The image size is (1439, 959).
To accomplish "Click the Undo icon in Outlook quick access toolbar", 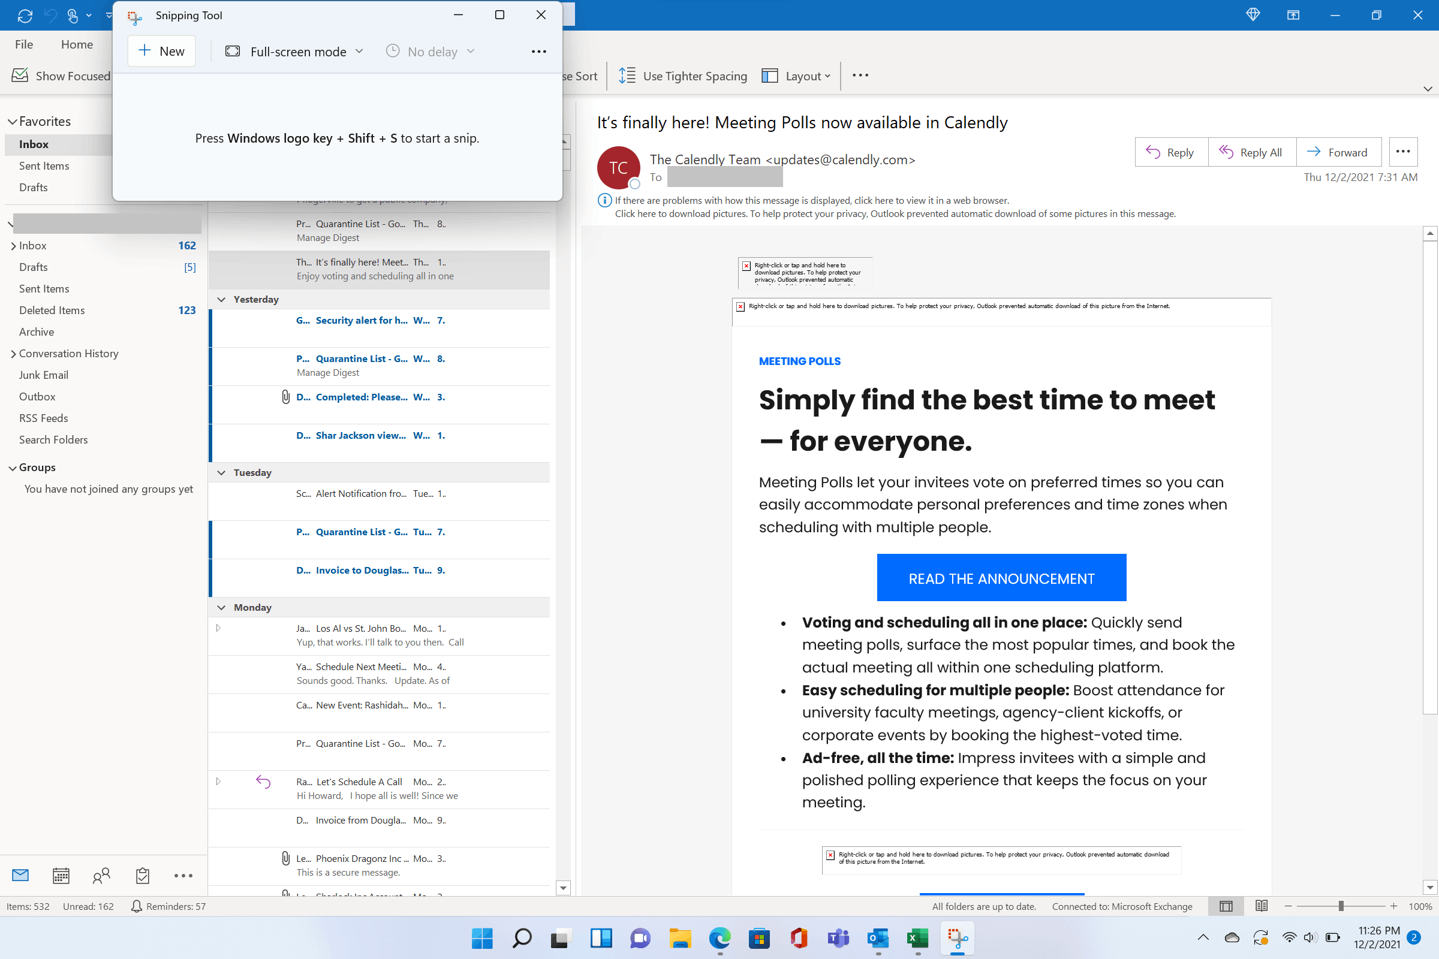I will pyautogui.click(x=50, y=16).
